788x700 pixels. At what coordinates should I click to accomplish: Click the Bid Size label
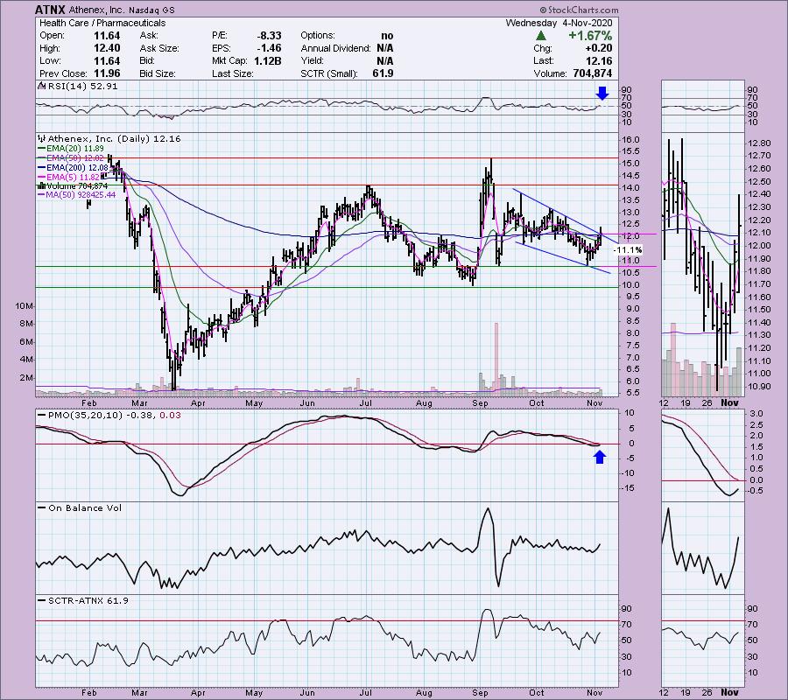158,73
